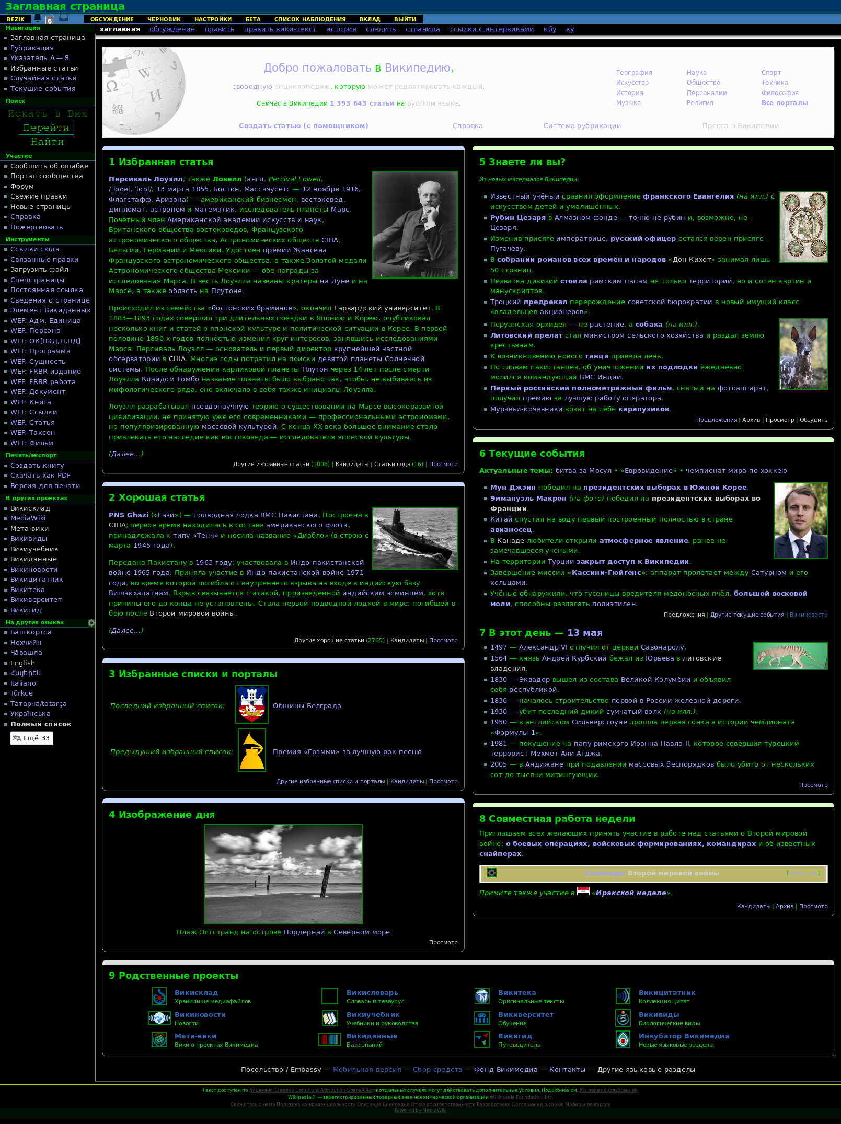Click the PNS Ghazi submarine photo
Image resolution: width=841 pixels, height=1124 pixels.
pos(415,538)
